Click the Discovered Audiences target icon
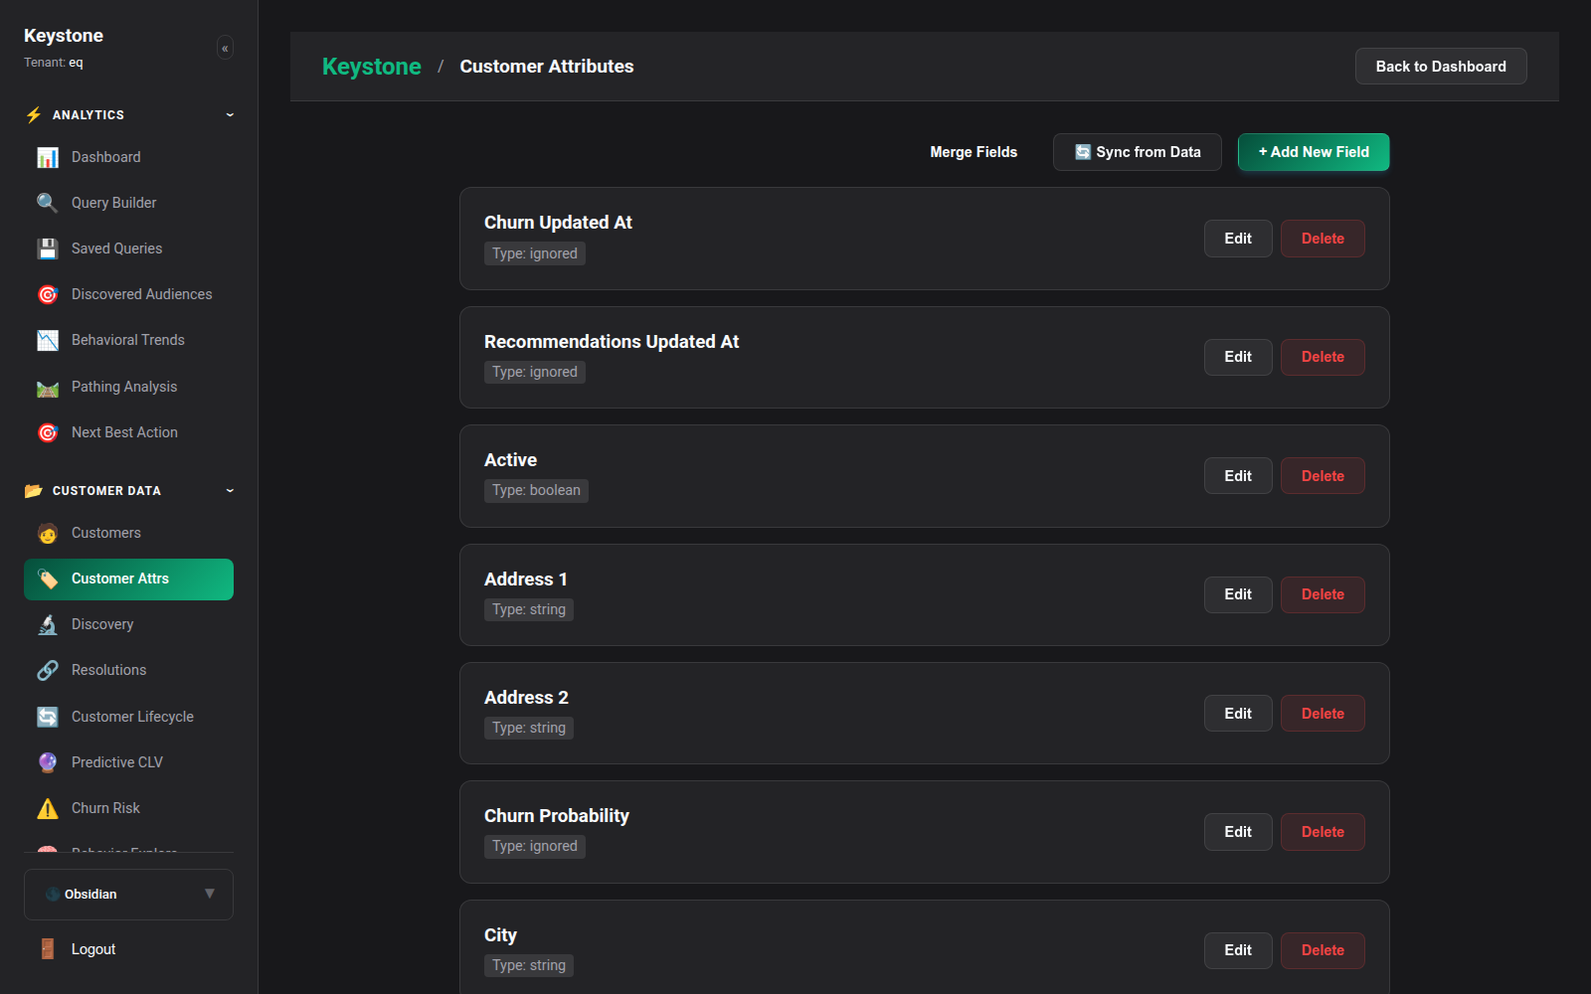 tap(48, 294)
